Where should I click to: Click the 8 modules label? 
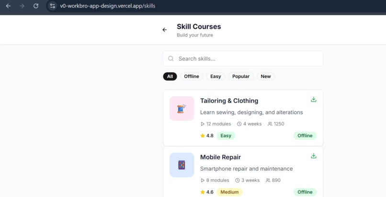coord(217,180)
